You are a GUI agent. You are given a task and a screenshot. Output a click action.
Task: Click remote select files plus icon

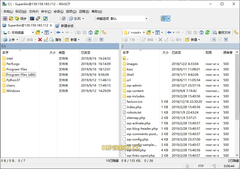pyautogui.click(x=214, y=40)
